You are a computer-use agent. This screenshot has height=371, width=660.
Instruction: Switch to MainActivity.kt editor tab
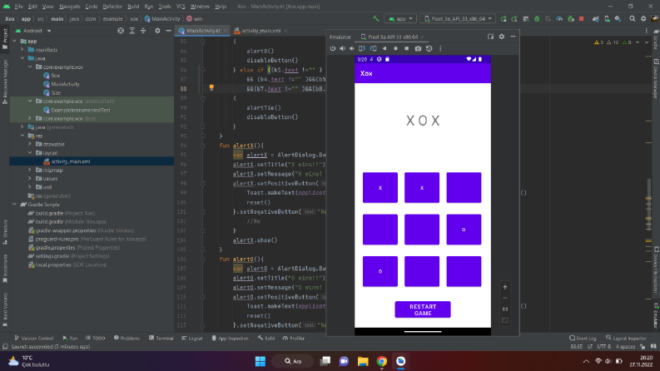click(202, 31)
